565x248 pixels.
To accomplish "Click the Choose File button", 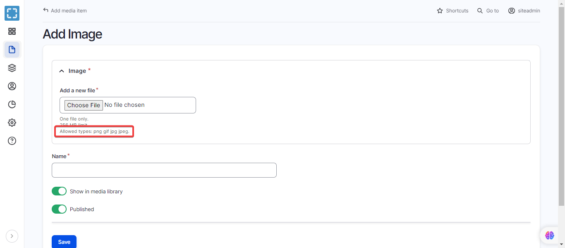I will coord(84,105).
